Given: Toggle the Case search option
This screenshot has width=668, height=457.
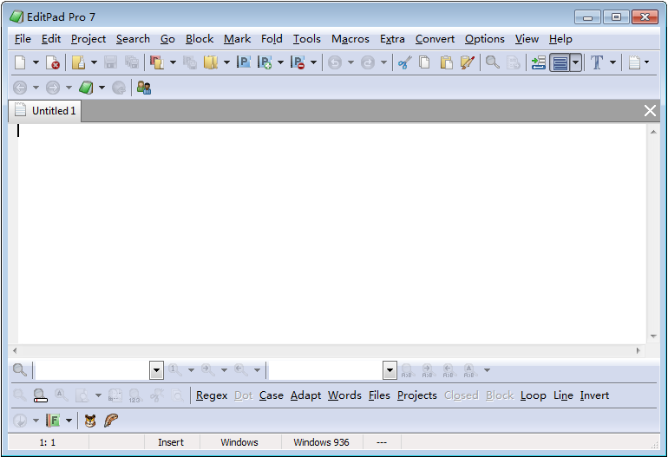Looking at the screenshot, I should [271, 395].
